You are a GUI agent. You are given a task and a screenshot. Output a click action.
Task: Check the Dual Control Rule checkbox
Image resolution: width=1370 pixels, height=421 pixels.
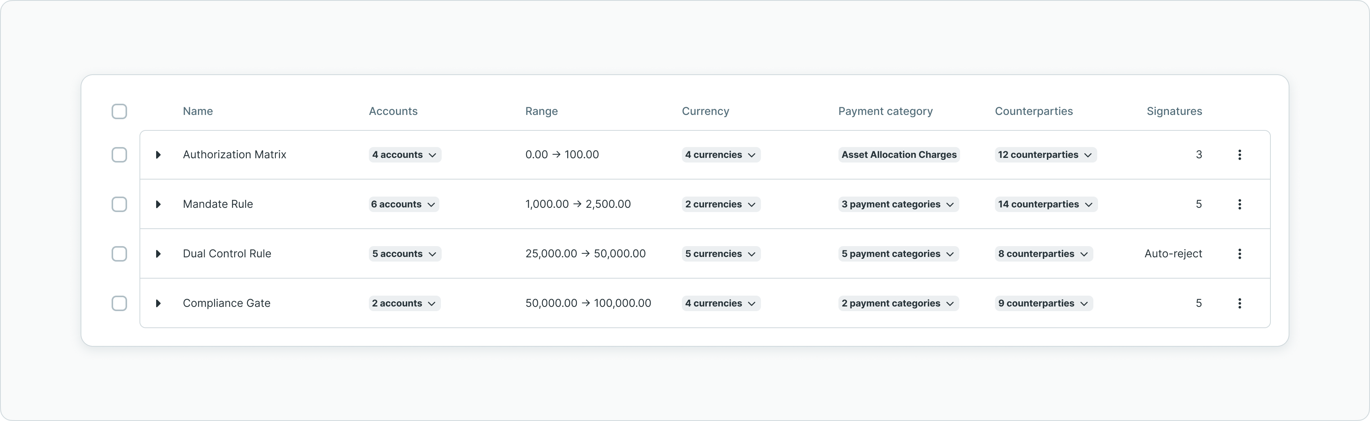[x=119, y=254]
